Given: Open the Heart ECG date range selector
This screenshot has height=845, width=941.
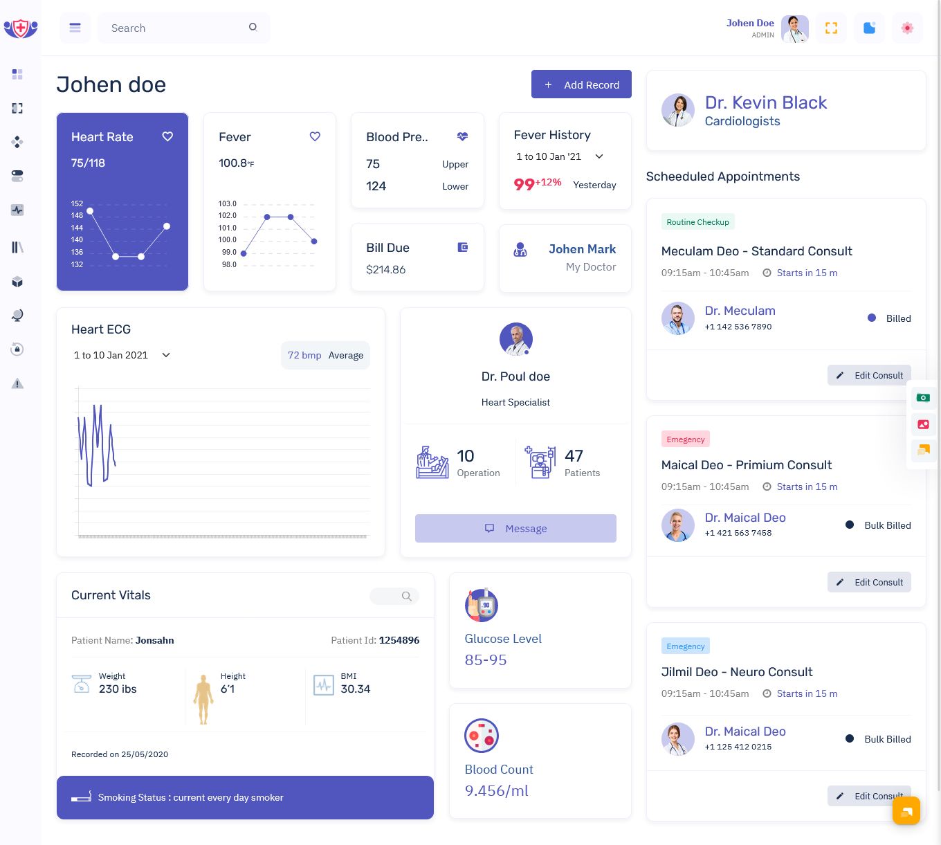Looking at the screenshot, I should (x=165, y=355).
